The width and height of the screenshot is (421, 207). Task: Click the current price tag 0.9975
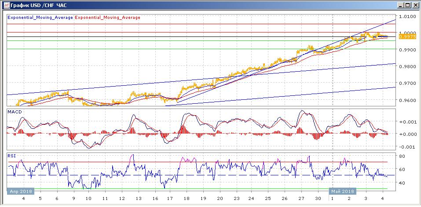coord(407,37)
